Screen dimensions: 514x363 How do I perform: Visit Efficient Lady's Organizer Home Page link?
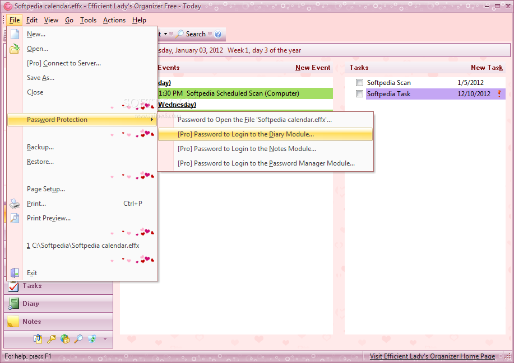pos(432,356)
